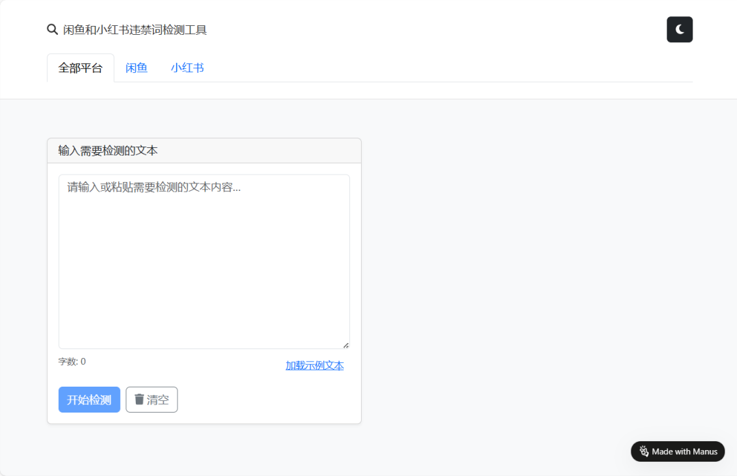Screen dimensions: 737x476
Task: Click the 闲鱼和小红书违禁词检测工具 title
Action: click(x=135, y=30)
